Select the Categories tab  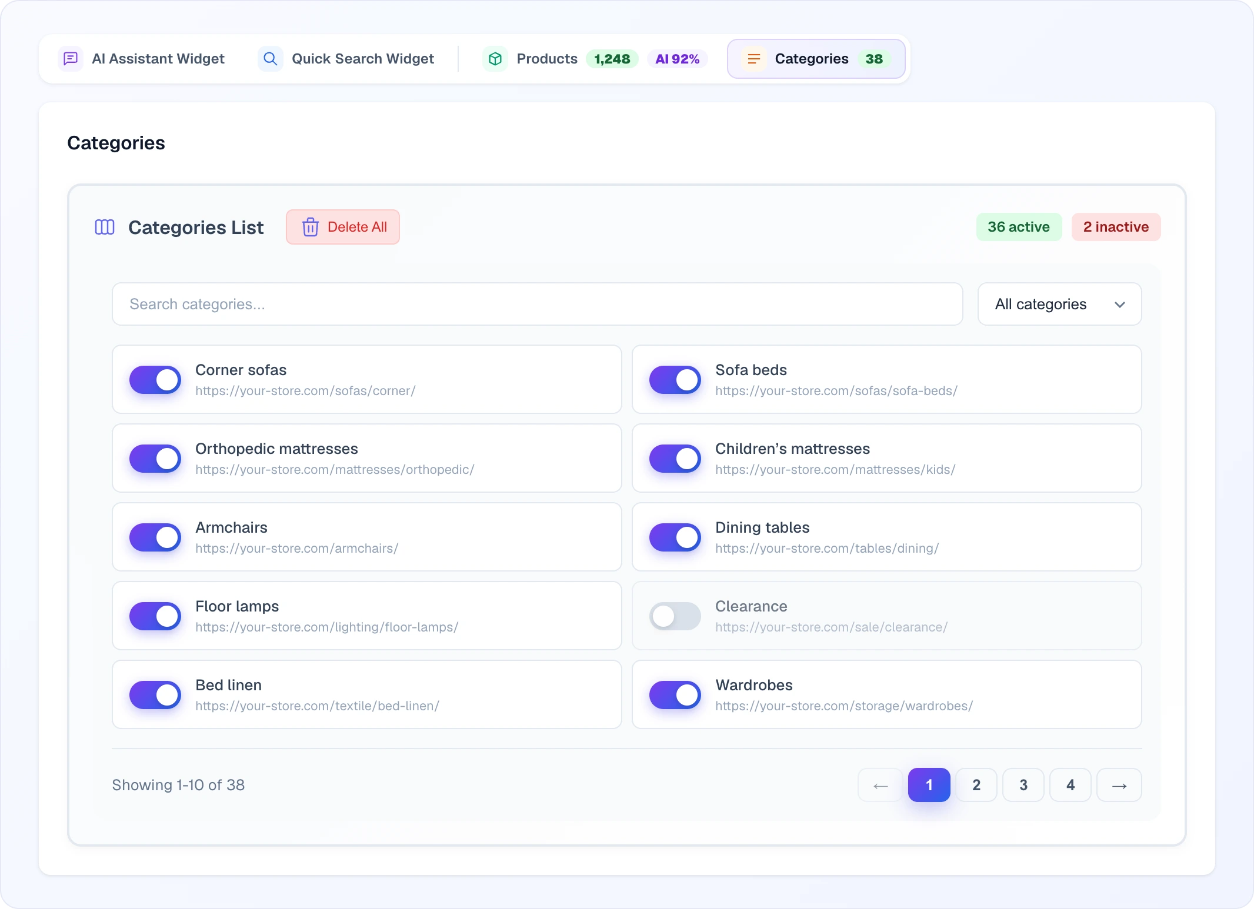click(x=816, y=59)
